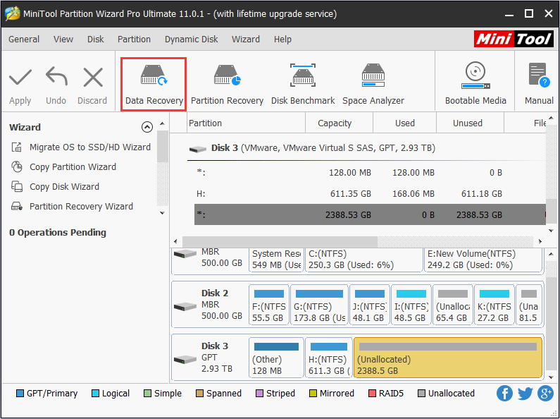Click the Disk 2 MBR 500.00 GB label

[222, 304]
